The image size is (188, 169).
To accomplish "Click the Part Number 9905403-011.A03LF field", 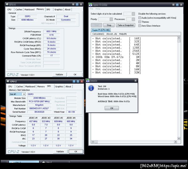I will coord(39,108).
